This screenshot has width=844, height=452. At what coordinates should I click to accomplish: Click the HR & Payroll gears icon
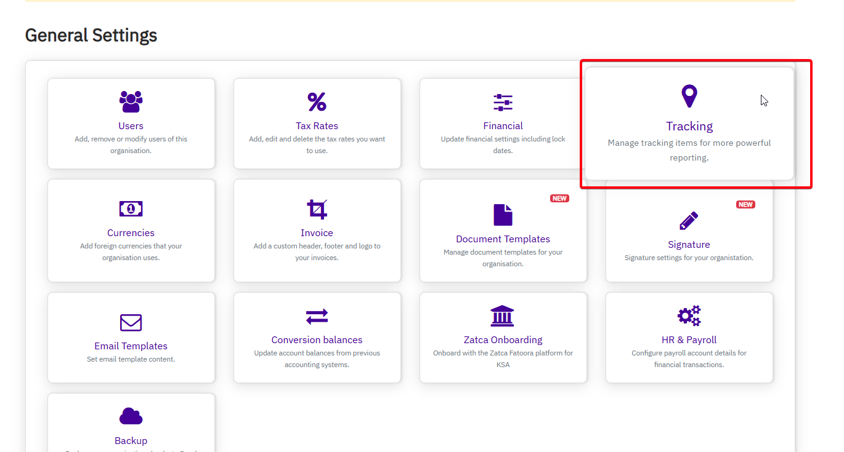[689, 316]
